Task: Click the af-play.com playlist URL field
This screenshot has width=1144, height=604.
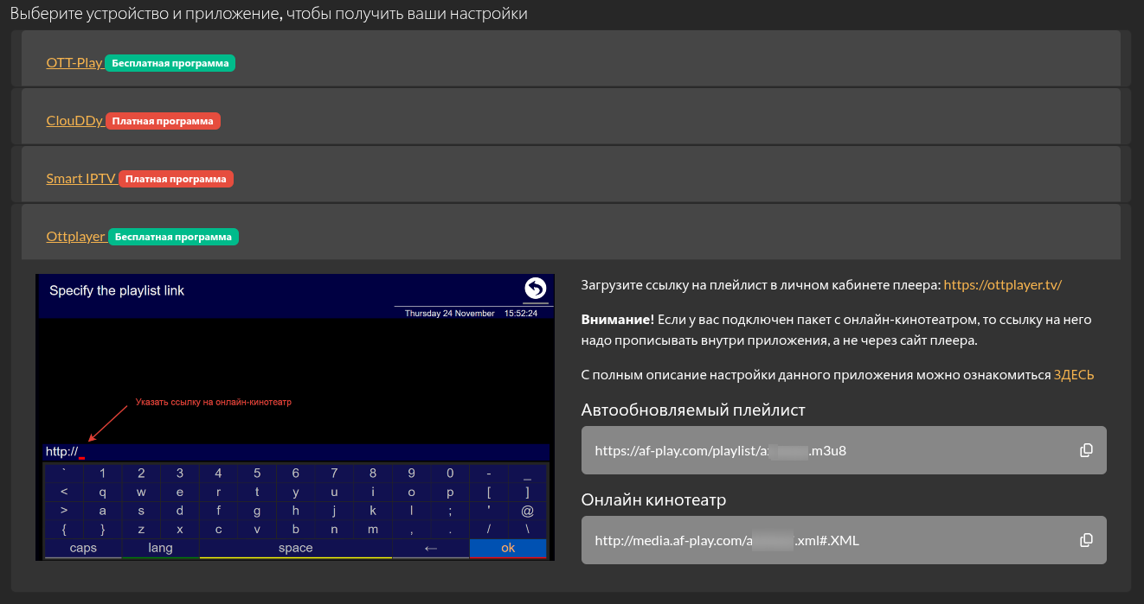Action: (822, 450)
